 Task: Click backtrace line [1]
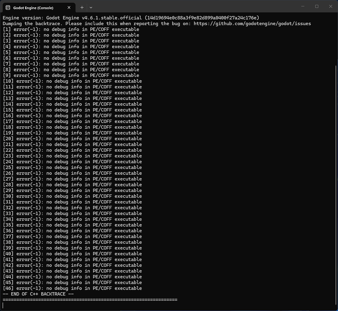[x=71, y=29]
